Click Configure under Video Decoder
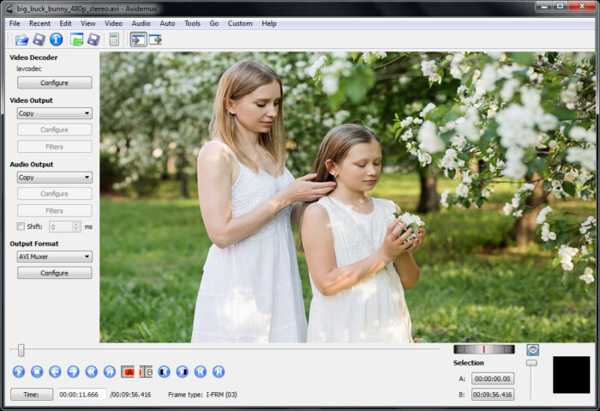The height and width of the screenshot is (411, 600). tap(54, 83)
